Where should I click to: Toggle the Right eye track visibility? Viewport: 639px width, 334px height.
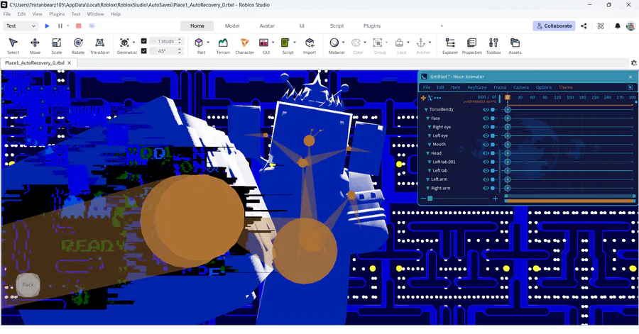click(486, 127)
